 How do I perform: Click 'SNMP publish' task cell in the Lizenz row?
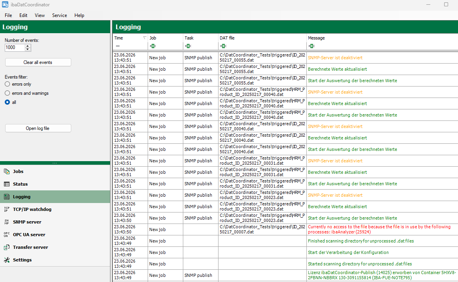200,275
